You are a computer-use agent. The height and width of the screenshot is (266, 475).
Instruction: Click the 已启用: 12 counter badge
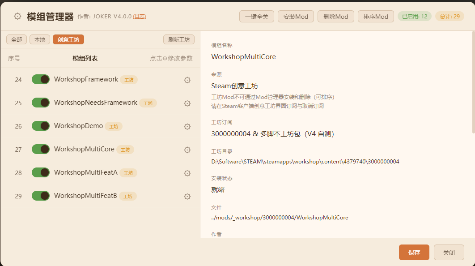pos(415,17)
